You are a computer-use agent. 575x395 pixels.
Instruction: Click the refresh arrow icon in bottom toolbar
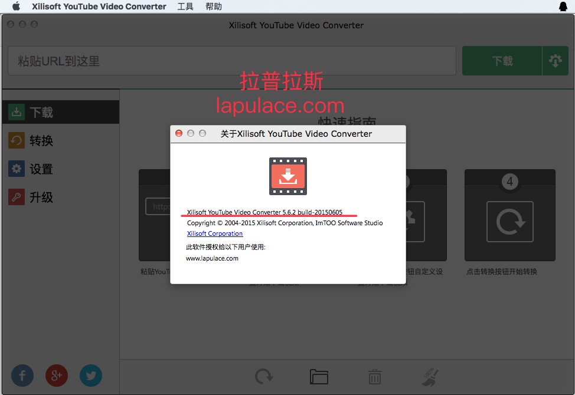point(264,376)
